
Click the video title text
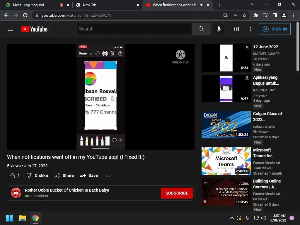pyautogui.click(x=76, y=157)
